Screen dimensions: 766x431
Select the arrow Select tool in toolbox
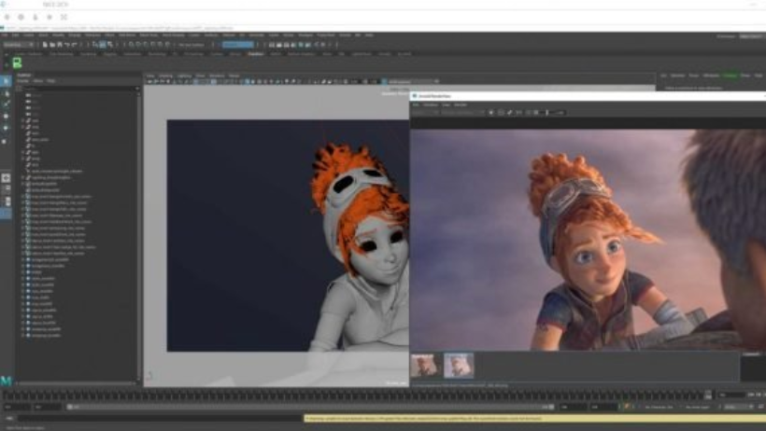pyautogui.click(x=6, y=81)
